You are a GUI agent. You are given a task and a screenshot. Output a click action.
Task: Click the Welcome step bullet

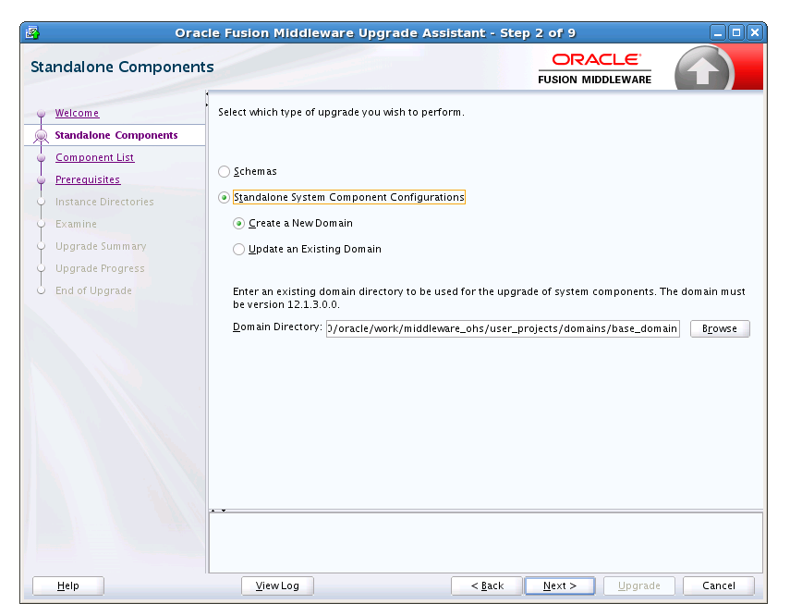[42, 114]
